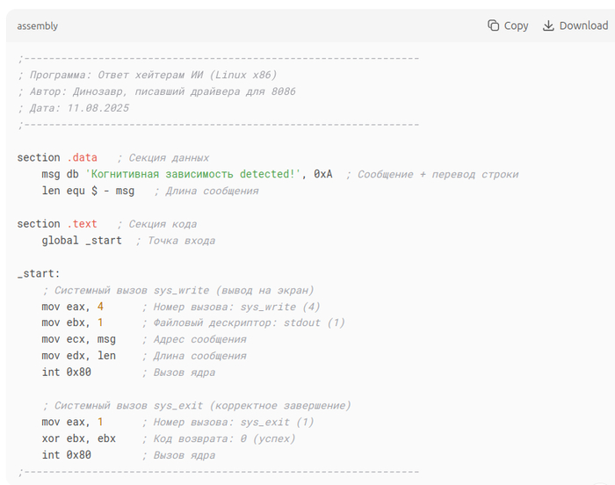
Task: Click the sys_exit system call comment
Action: 196,405
